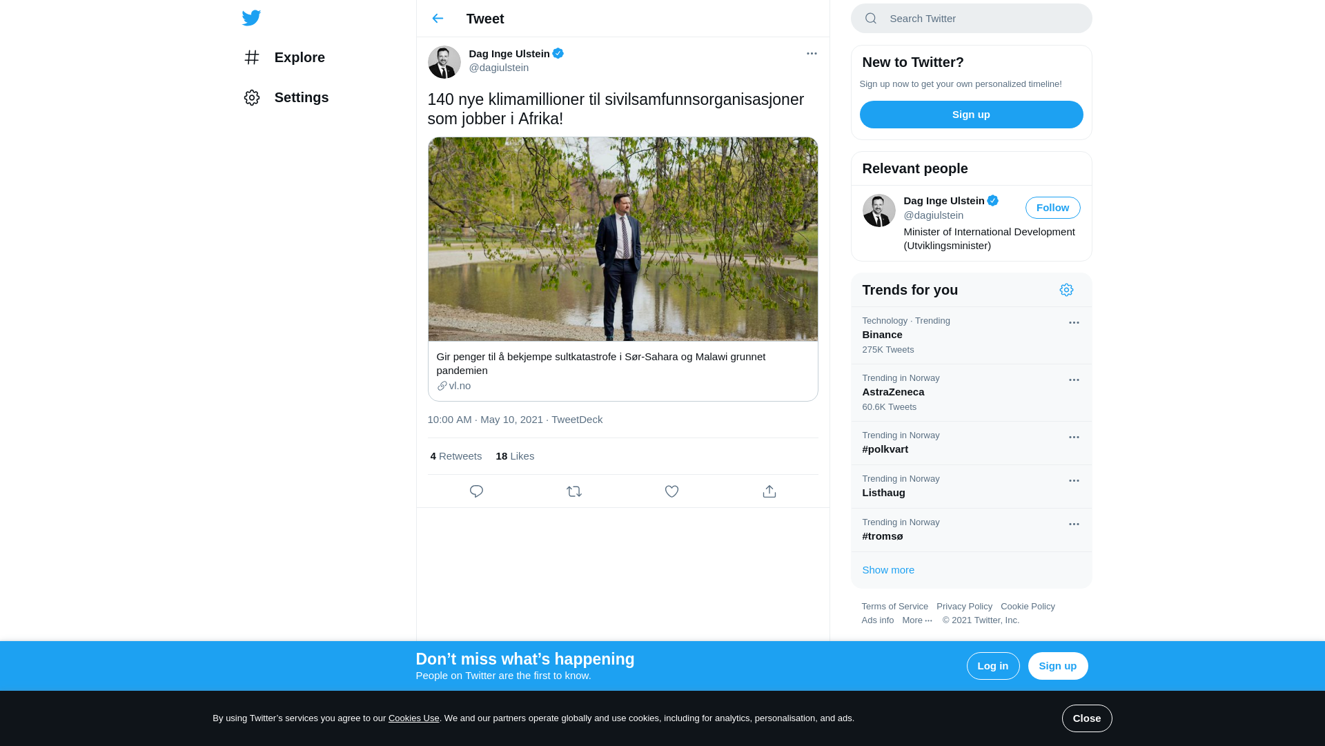Expand the More footer menu
Image resolution: width=1325 pixels, height=746 pixels.
917,620
